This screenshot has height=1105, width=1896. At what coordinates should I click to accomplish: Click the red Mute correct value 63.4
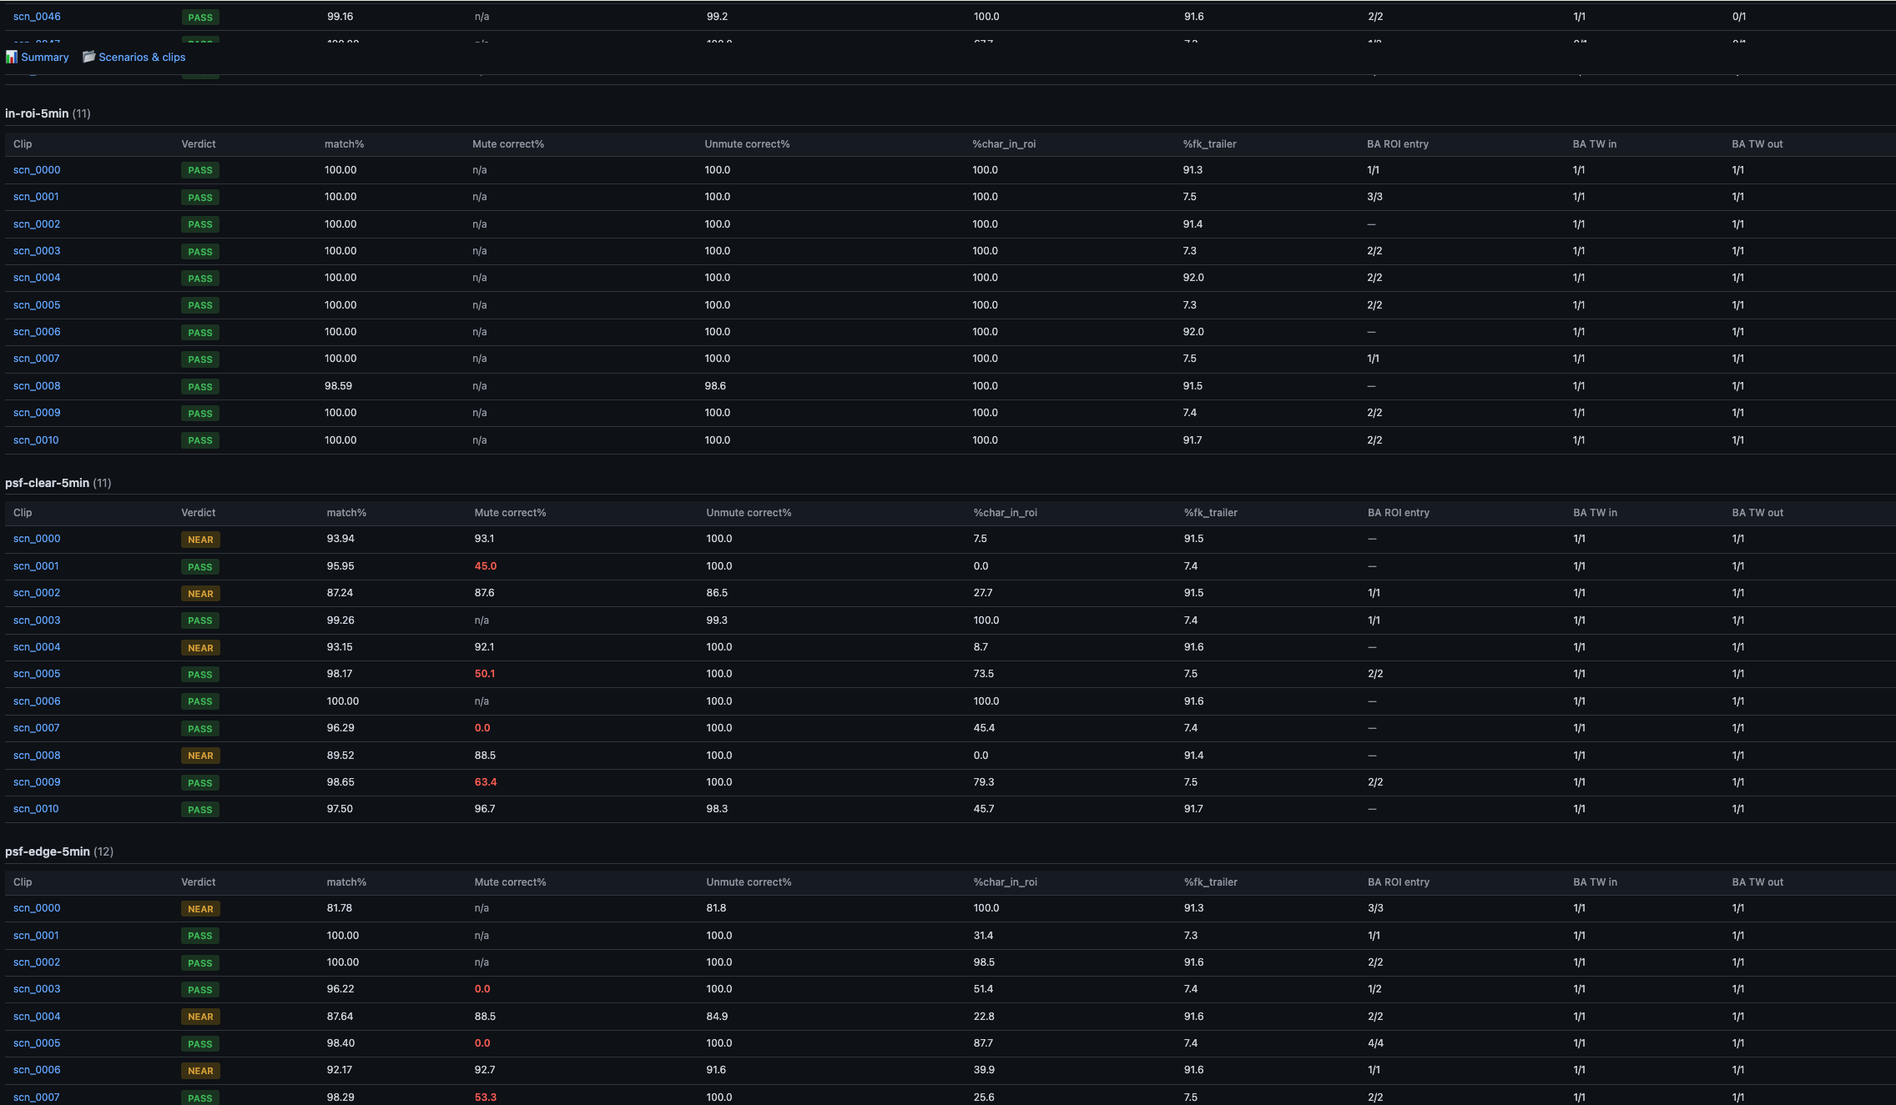pyautogui.click(x=486, y=782)
